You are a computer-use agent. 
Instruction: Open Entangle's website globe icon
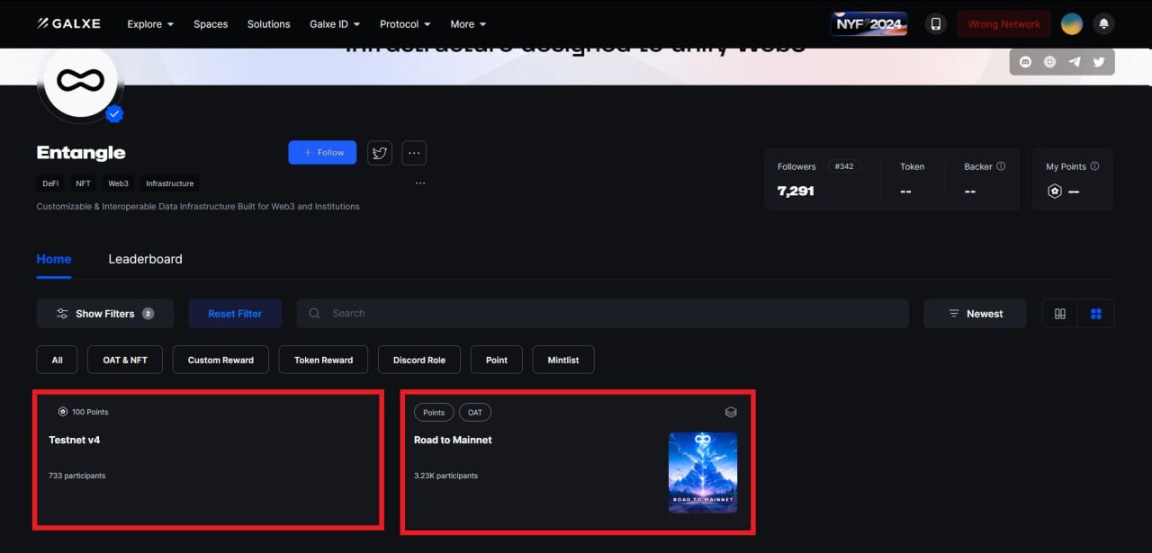[x=1049, y=62]
